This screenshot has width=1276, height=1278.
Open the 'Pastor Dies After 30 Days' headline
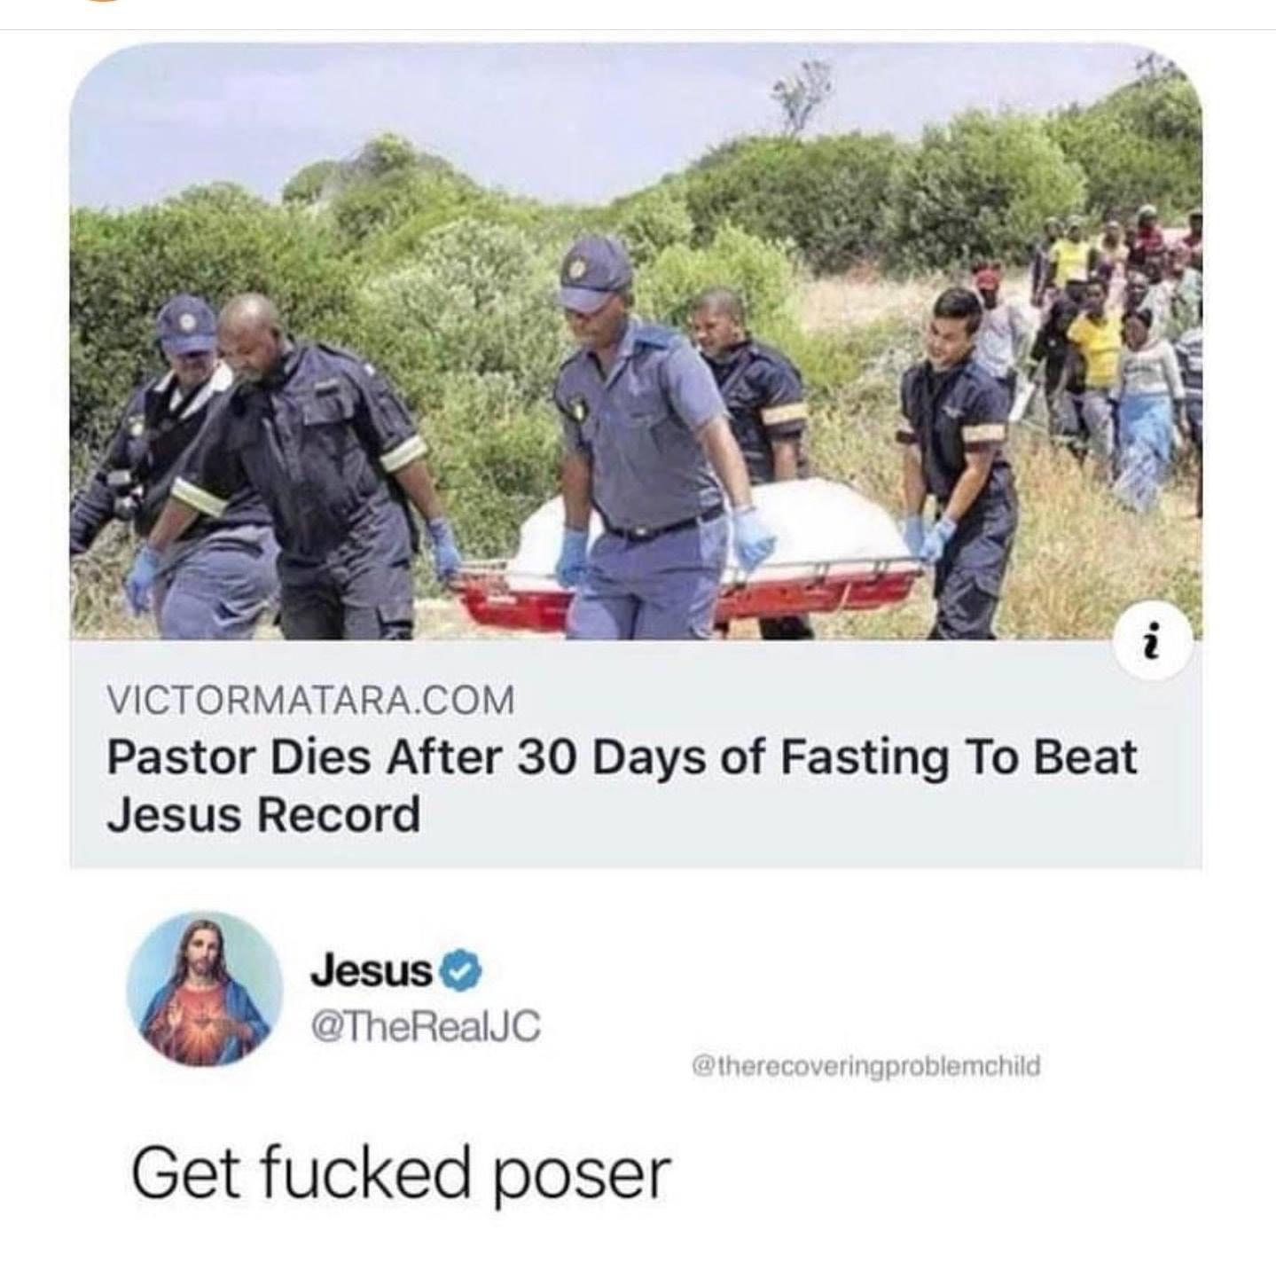[x=621, y=759]
